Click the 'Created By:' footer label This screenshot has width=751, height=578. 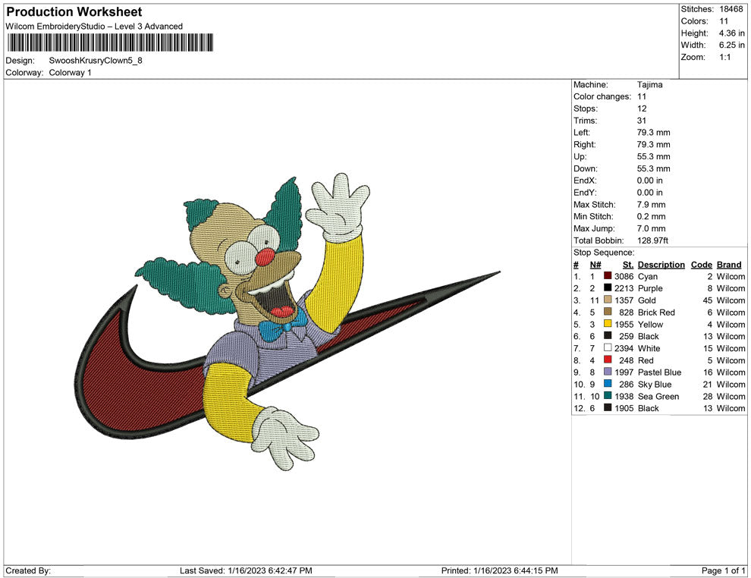click(x=28, y=570)
